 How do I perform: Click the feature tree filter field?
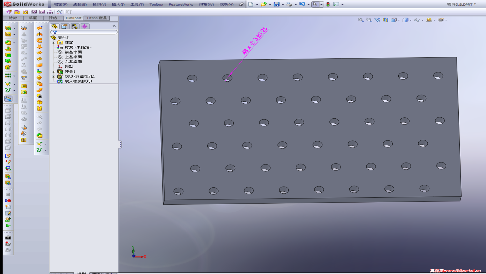click(x=84, y=32)
